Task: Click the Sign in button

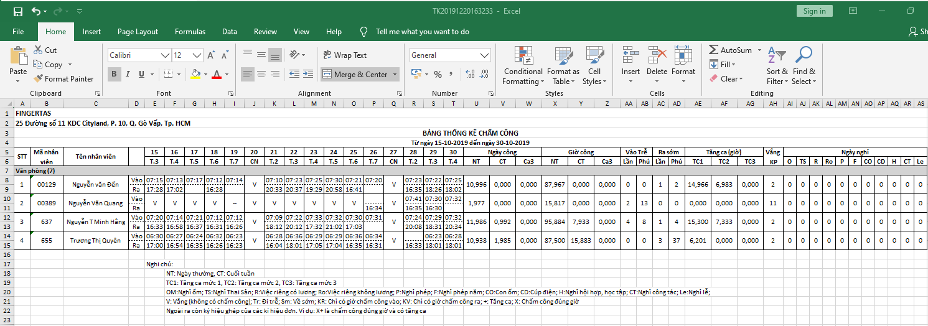Action: [814, 11]
